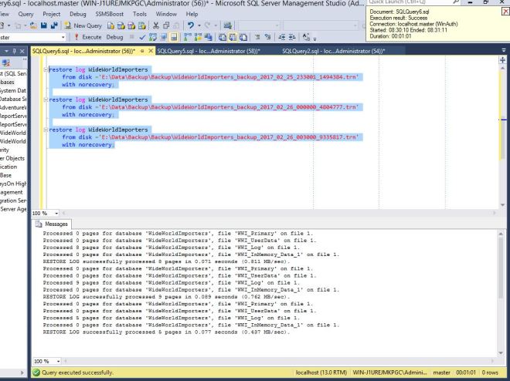Collapse the first restore log statement
Image resolution: width=510 pixels, height=381 pixels.
tap(45, 69)
